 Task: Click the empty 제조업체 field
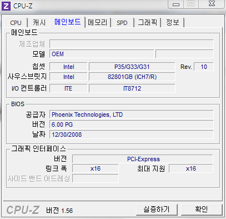132,44
